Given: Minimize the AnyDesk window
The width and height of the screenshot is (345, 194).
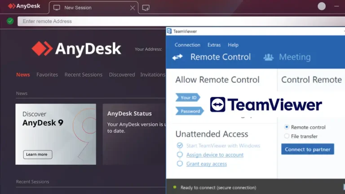Looking at the screenshot, I should (336, 6).
